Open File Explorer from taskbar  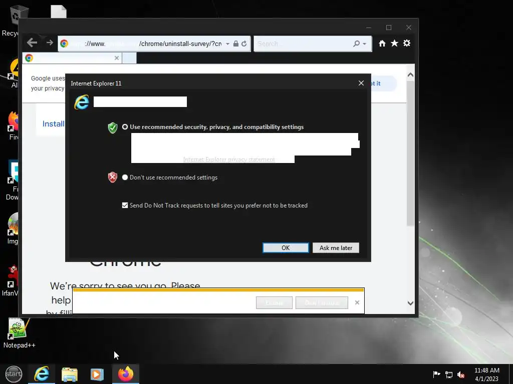[x=70, y=374]
